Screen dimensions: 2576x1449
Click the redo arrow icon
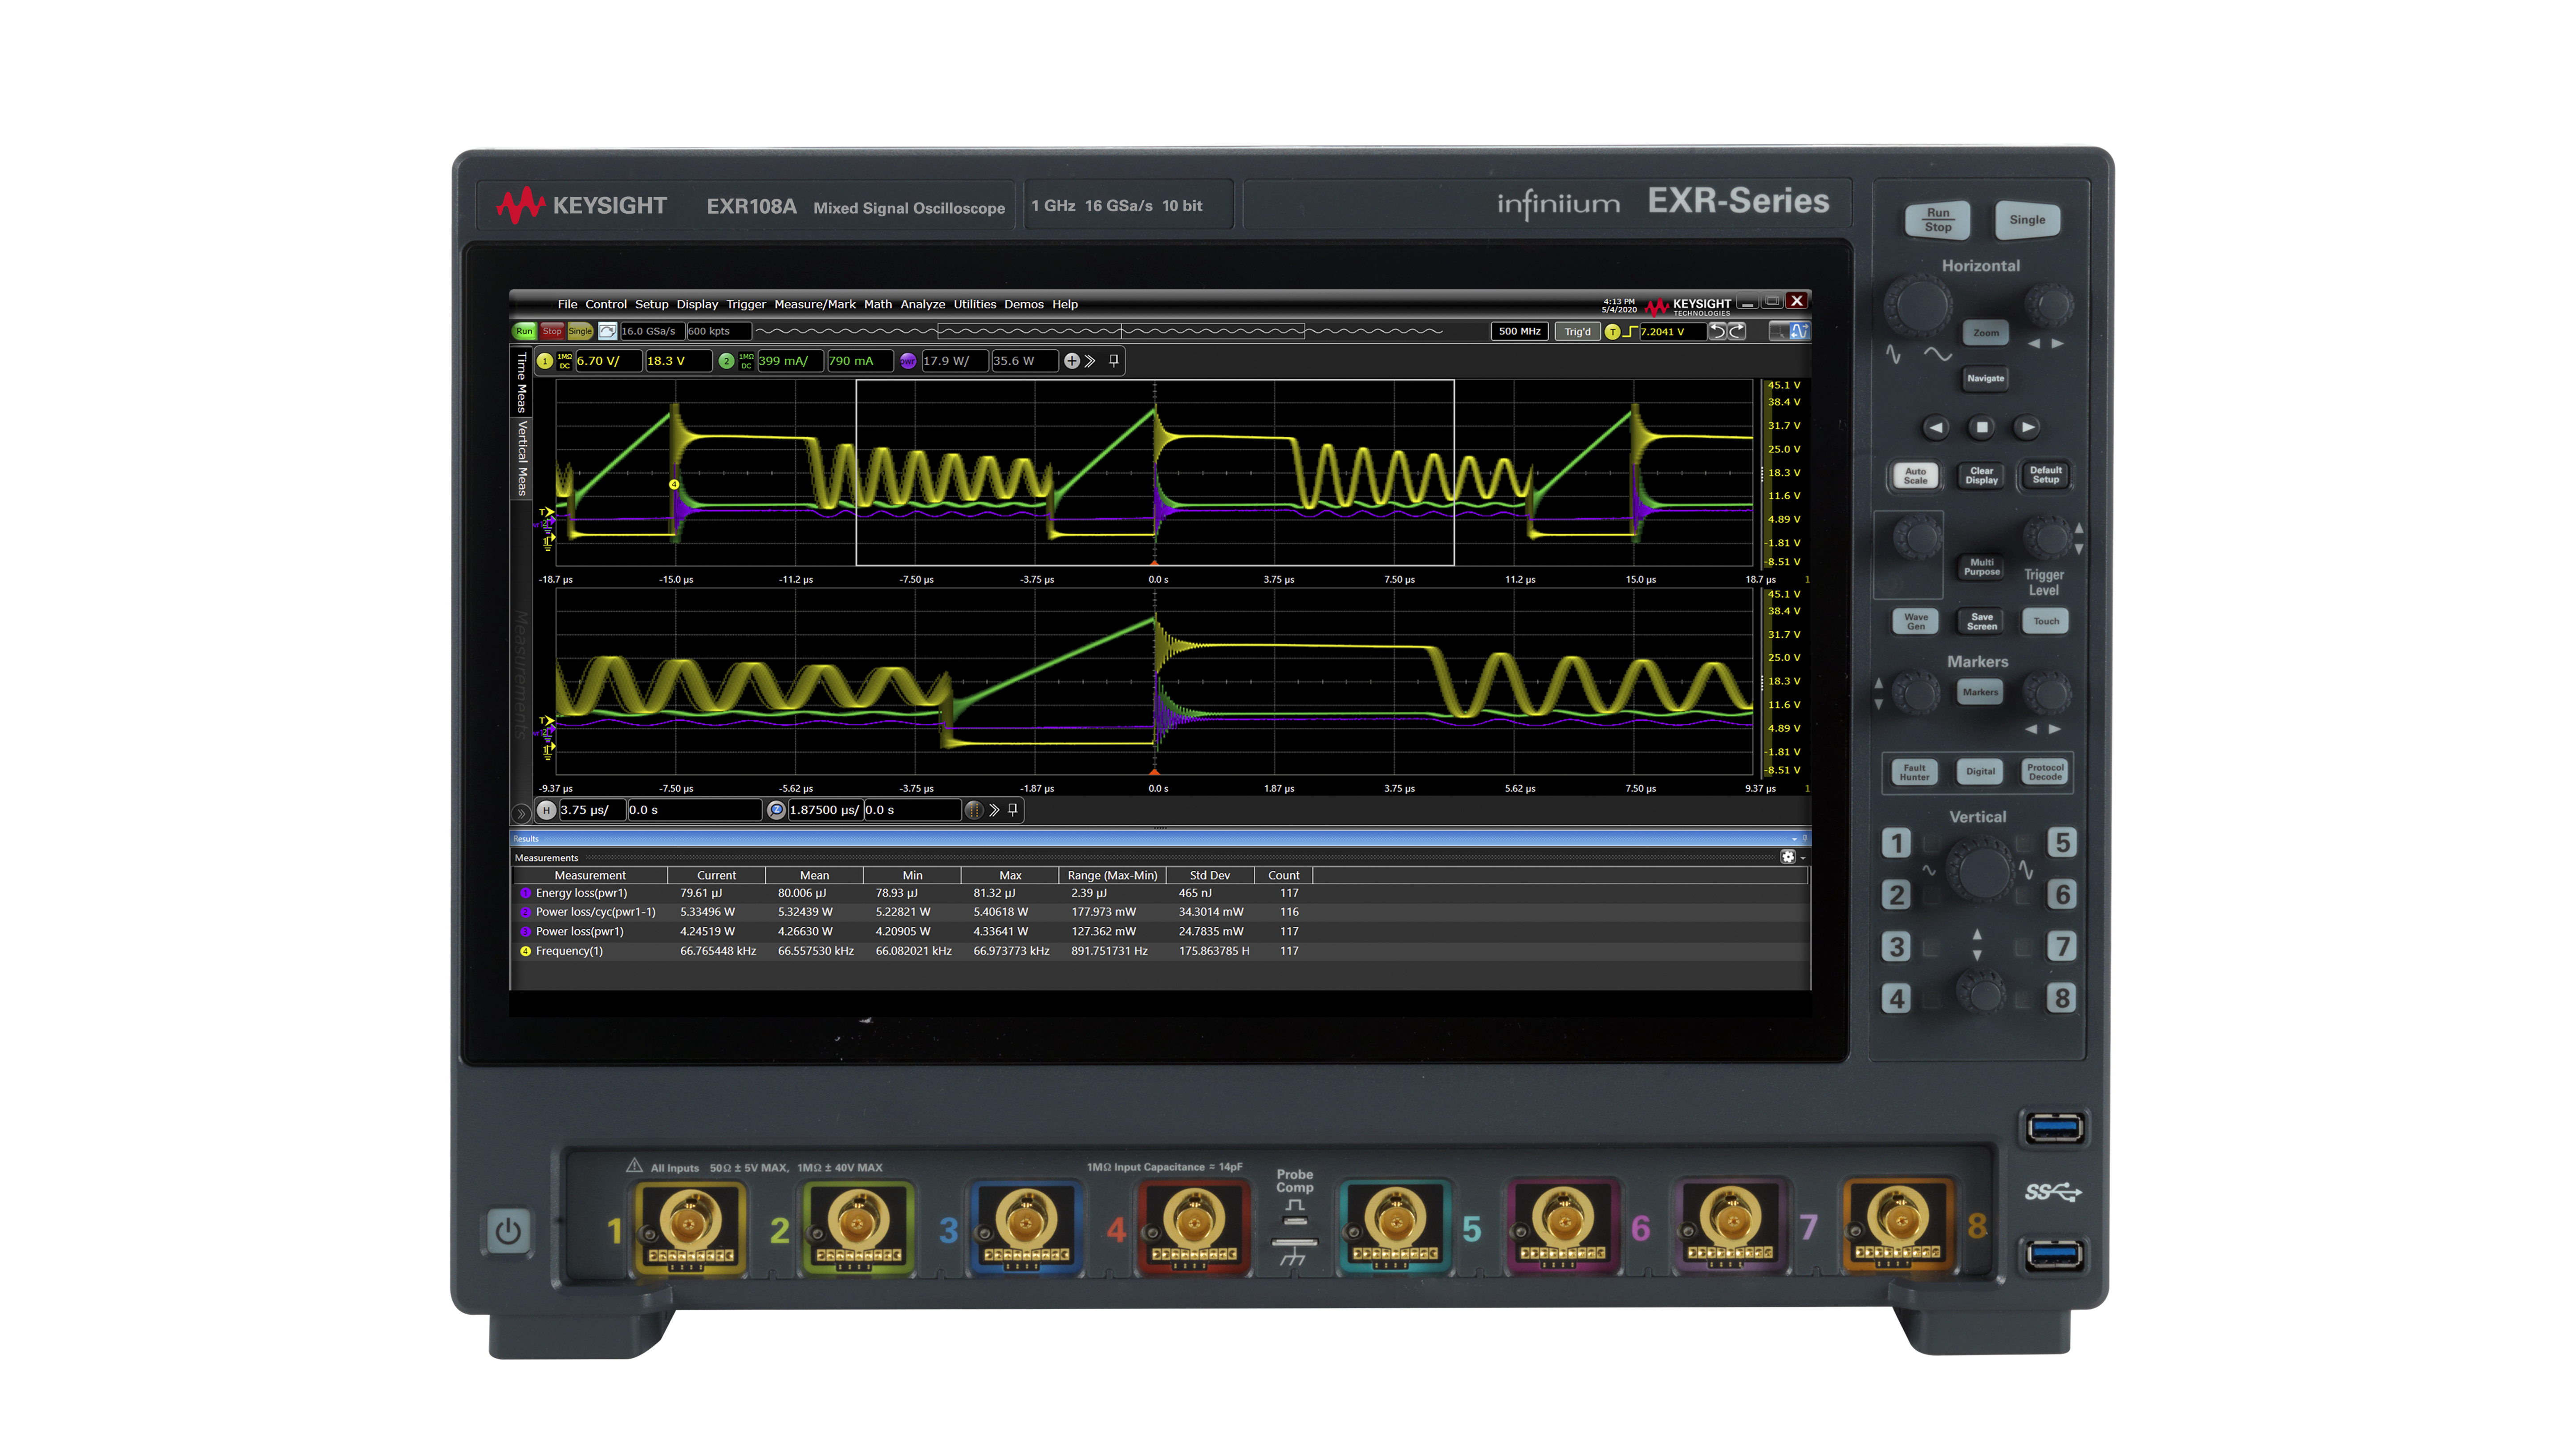coord(1737,331)
